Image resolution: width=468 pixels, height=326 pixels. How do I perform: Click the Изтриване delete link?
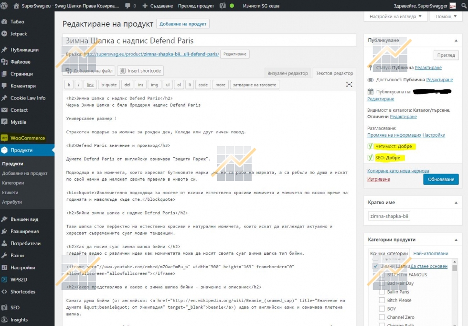pyautogui.click(x=378, y=179)
